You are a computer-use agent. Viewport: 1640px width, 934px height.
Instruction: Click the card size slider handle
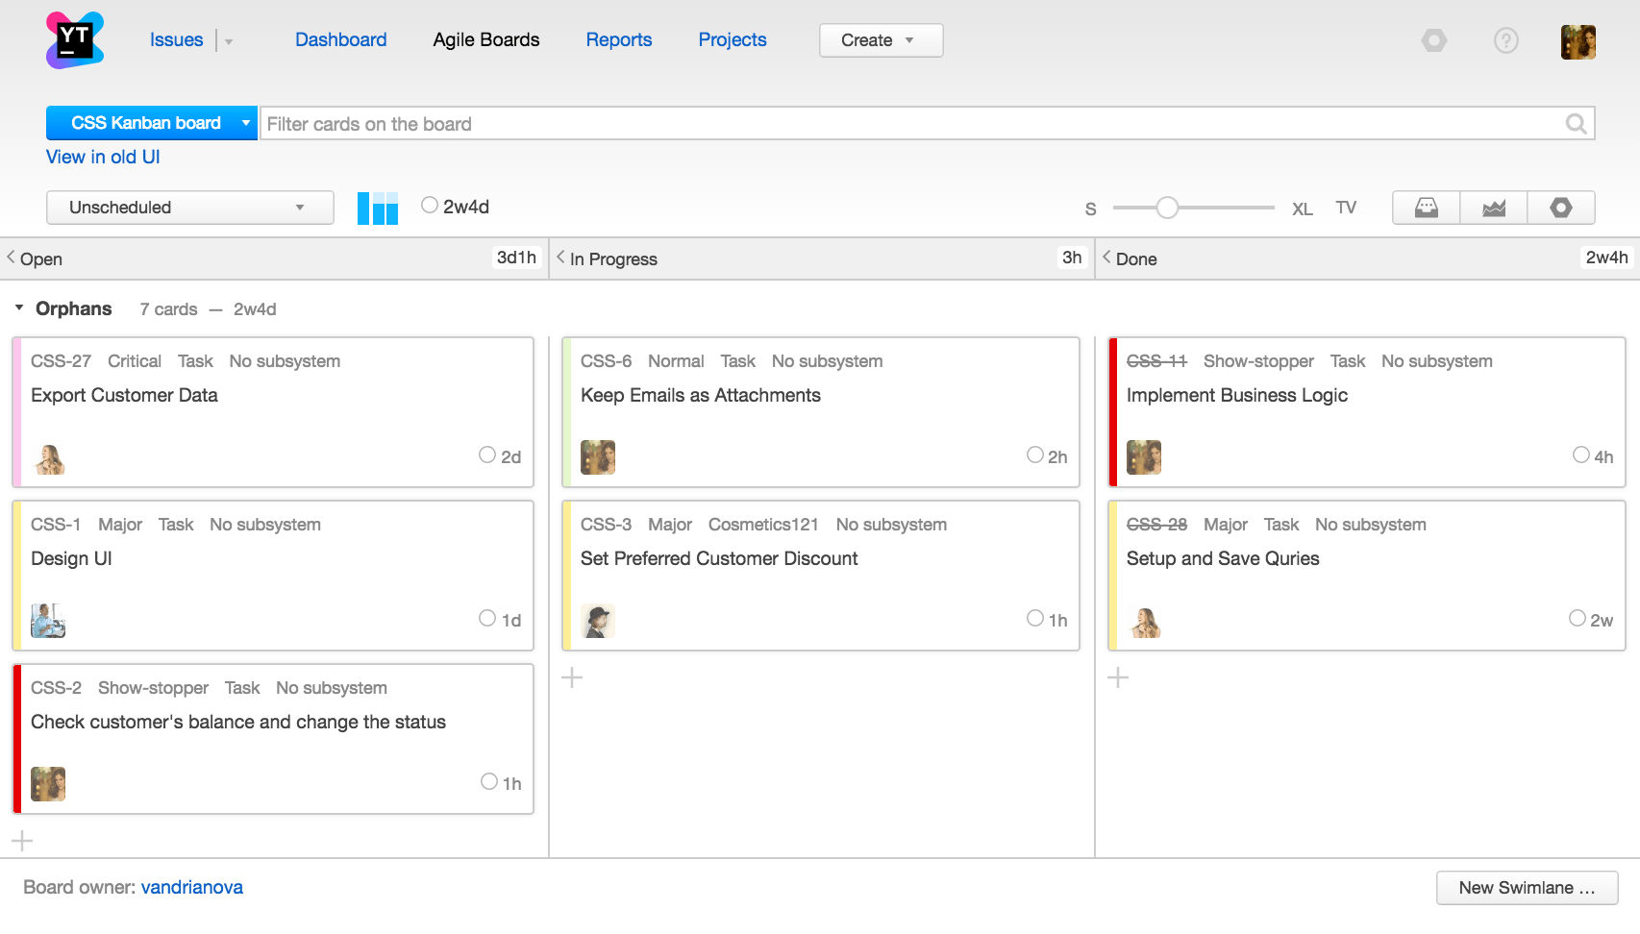(x=1166, y=208)
